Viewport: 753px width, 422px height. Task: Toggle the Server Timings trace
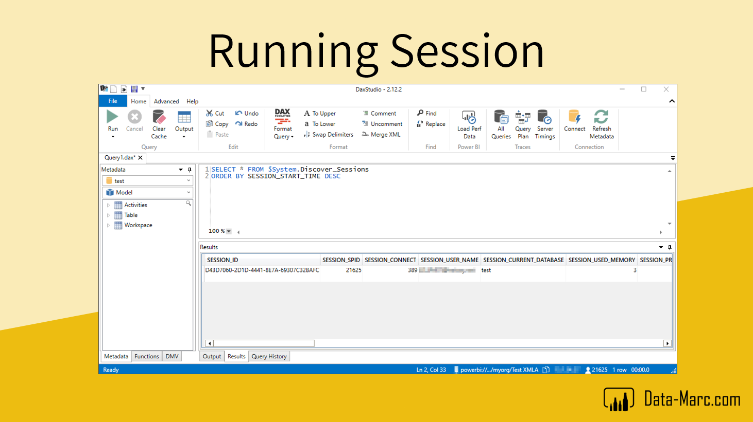coord(544,117)
